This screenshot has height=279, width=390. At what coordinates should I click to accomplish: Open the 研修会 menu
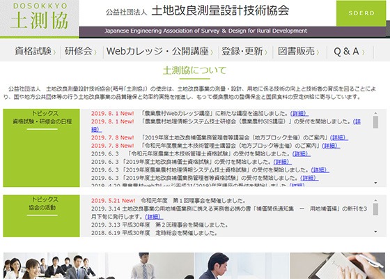tap(81, 52)
